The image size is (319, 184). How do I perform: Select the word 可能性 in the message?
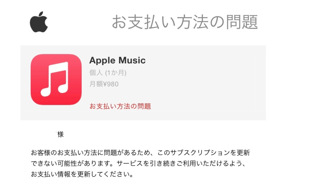click(x=67, y=164)
